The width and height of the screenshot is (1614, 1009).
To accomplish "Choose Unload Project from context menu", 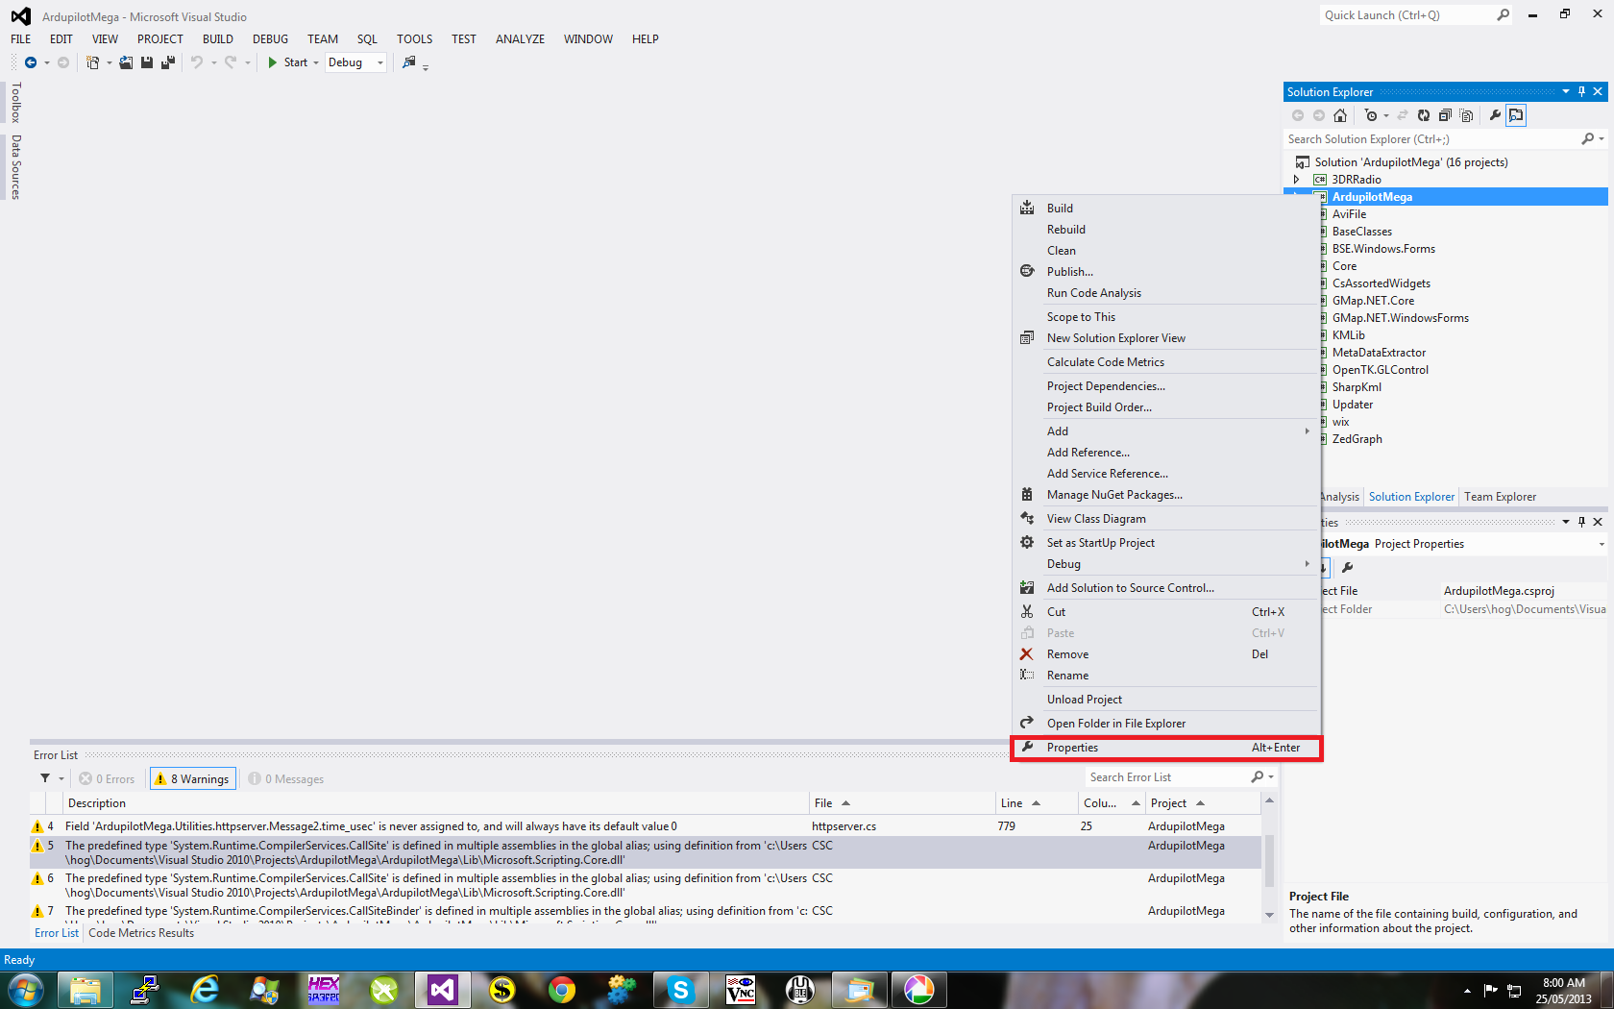I will pyautogui.click(x=1166, y=700).
